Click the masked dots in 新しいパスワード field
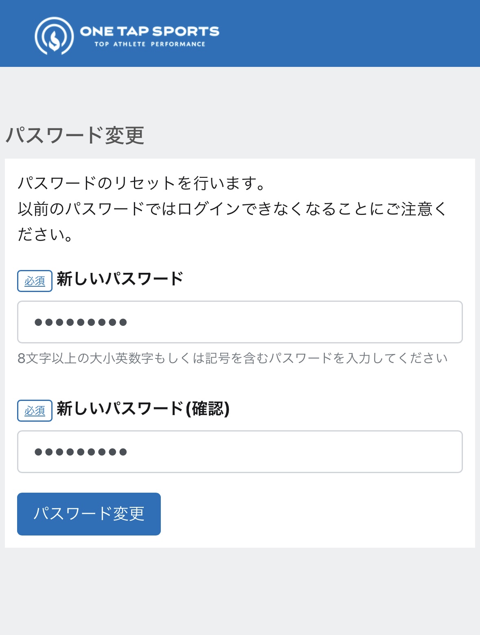This screenshot has height=635, width=480. [81, 323]
